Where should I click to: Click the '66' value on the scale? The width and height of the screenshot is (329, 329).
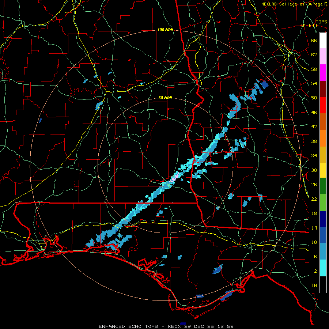click(314, 40)
